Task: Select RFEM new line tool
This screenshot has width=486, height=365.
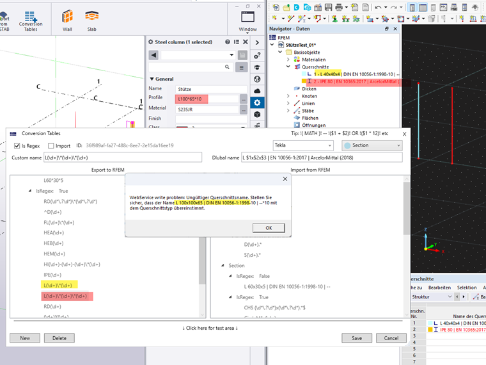Action: tap(290, 19)
